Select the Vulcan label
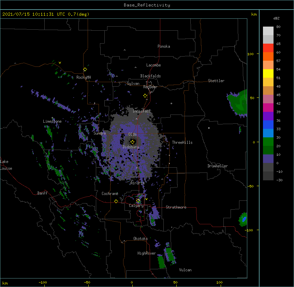Image resolution: width=294 pixels, height=287 pixels. tap(185, 270)
